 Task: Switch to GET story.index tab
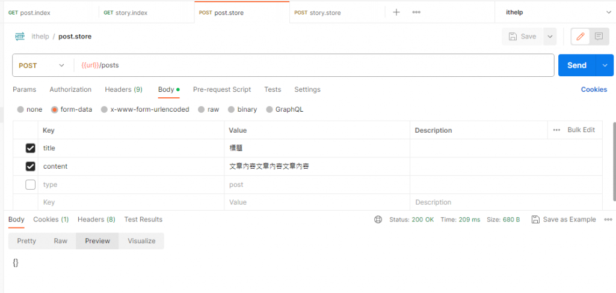pos(147,13)
